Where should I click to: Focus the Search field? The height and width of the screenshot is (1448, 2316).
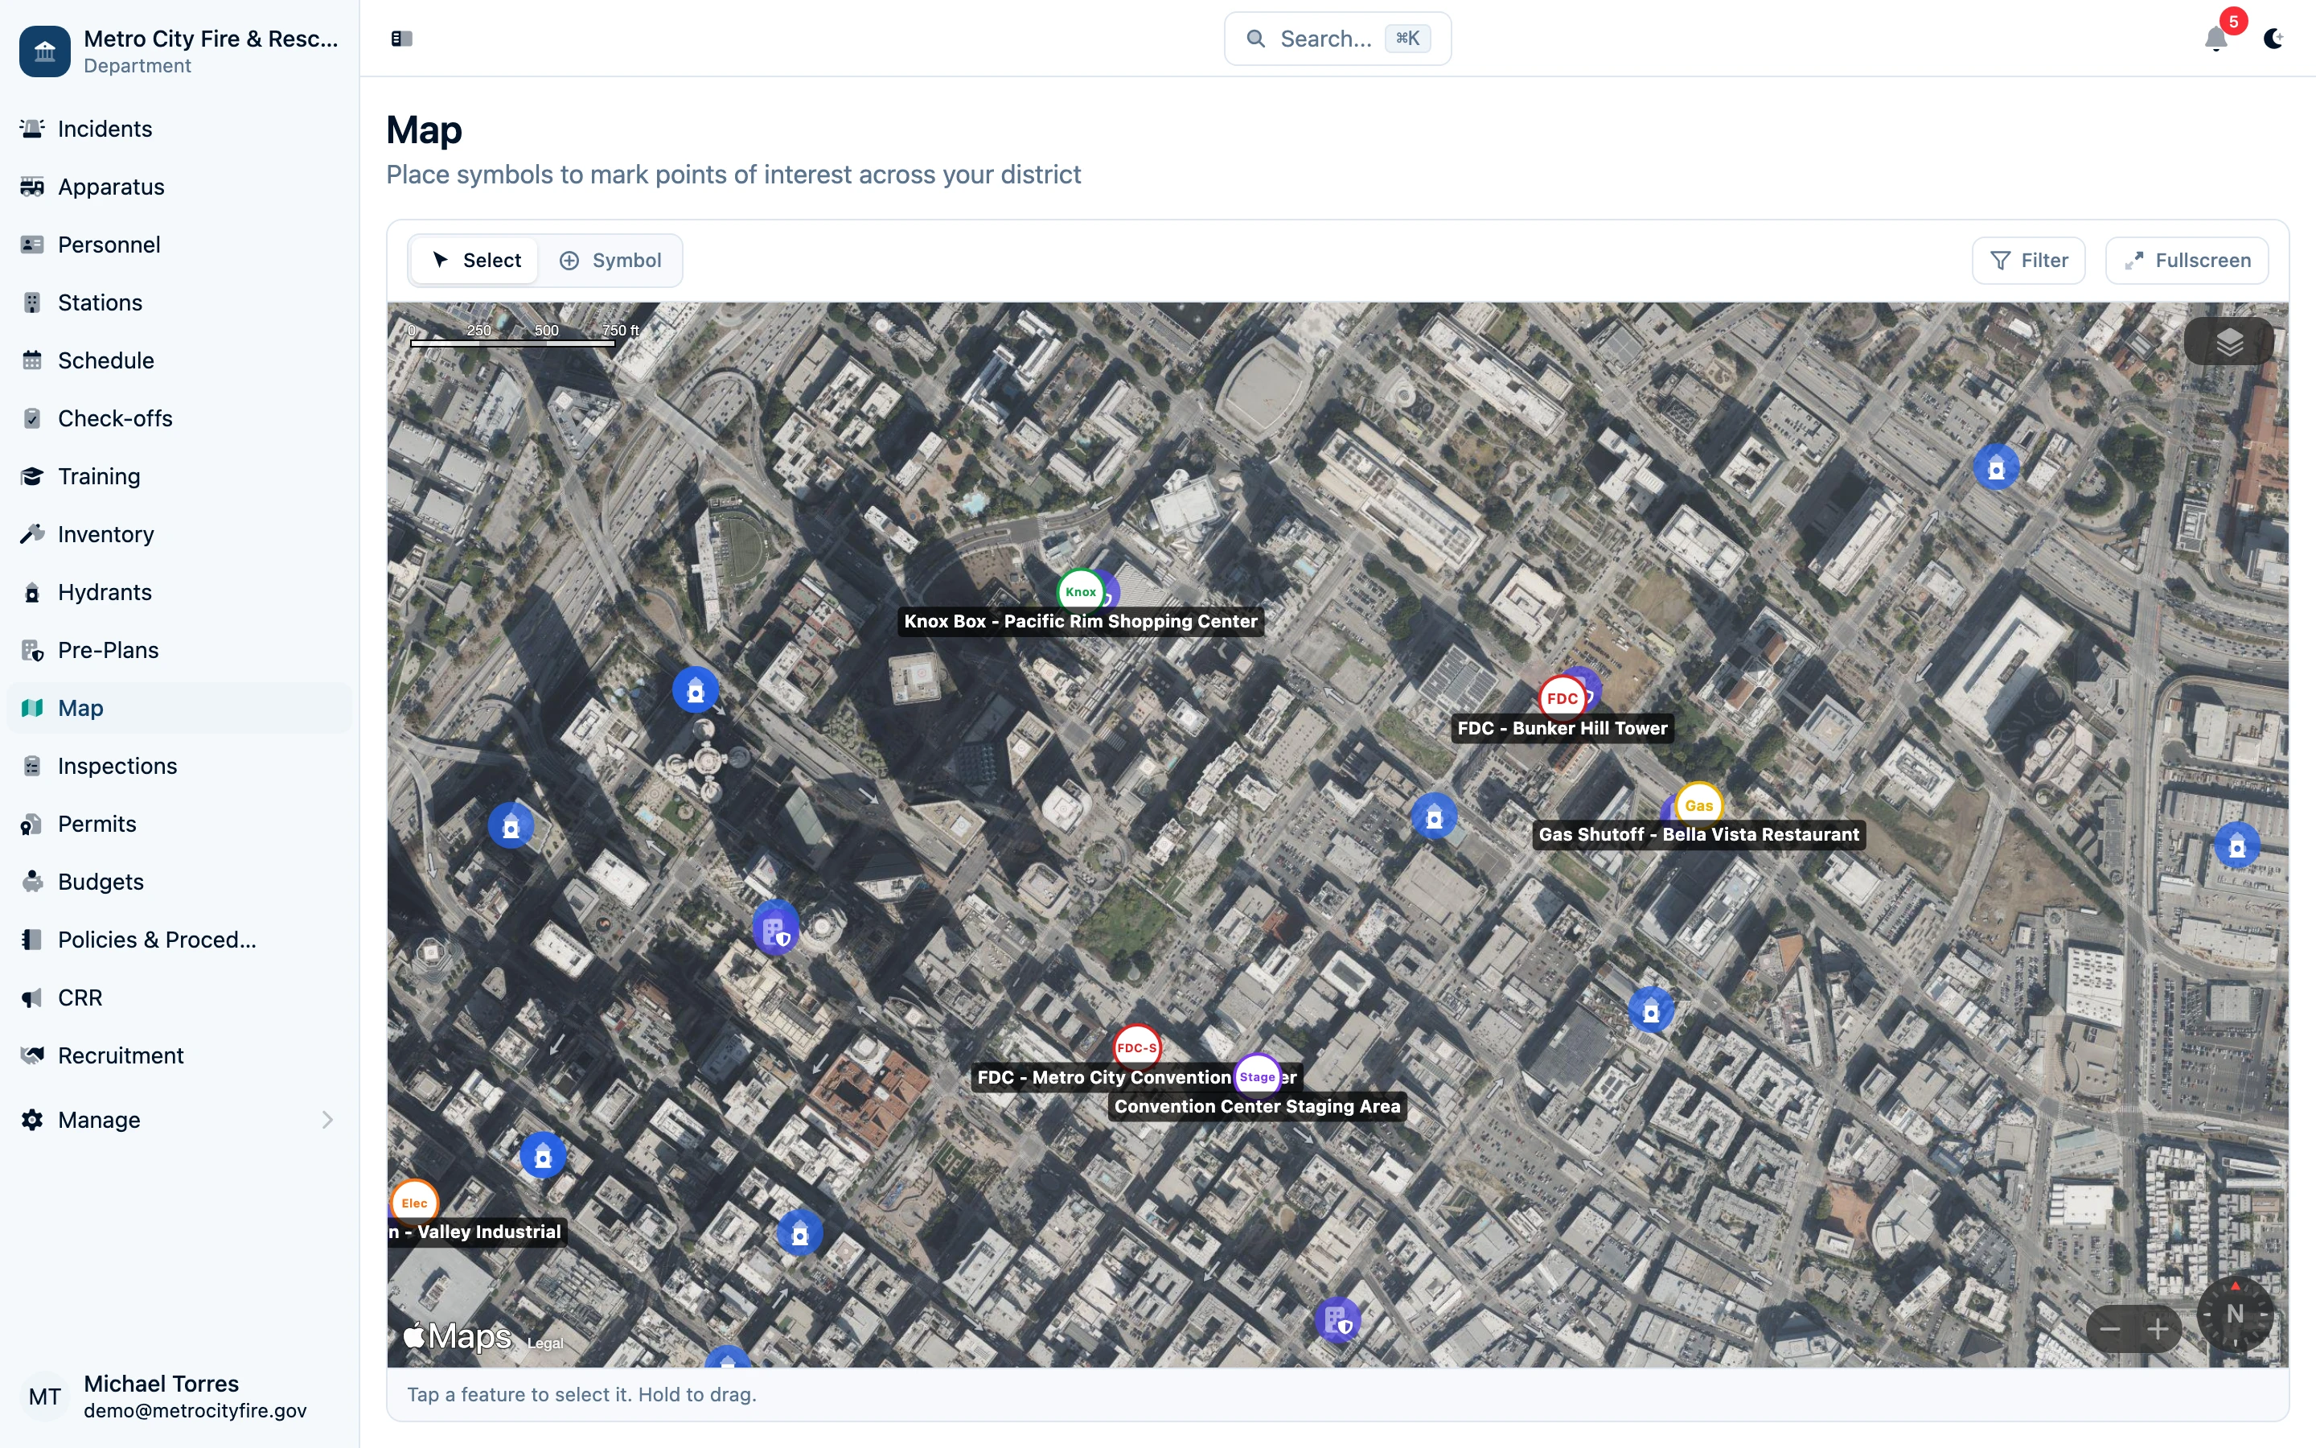click(1336, 39)
